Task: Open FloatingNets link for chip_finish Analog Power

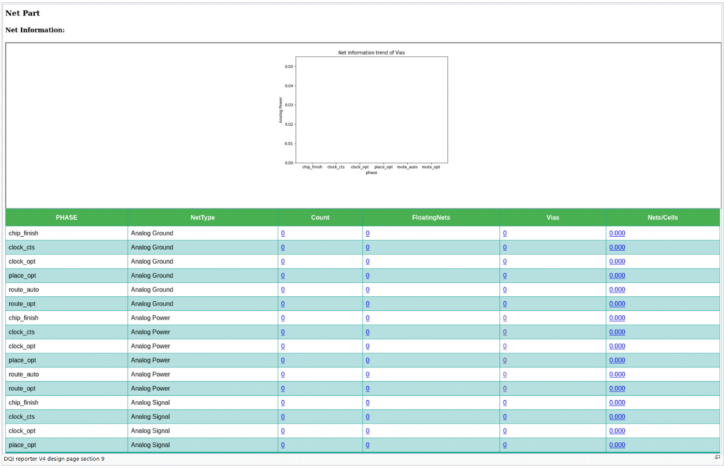Action: coord(368,318)
